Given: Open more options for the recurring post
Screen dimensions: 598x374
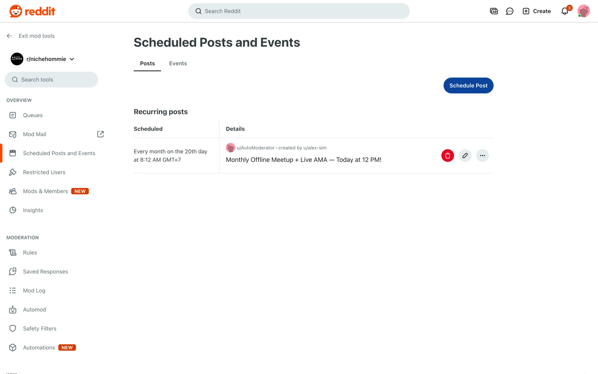Looking at the screenshot, I should click(x=482, y=156).
